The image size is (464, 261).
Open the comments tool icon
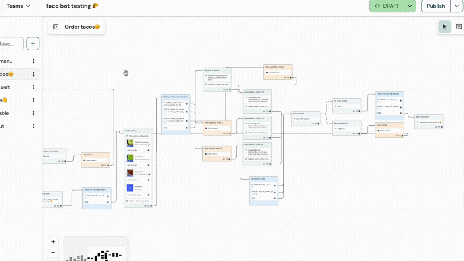coord(459,27)
